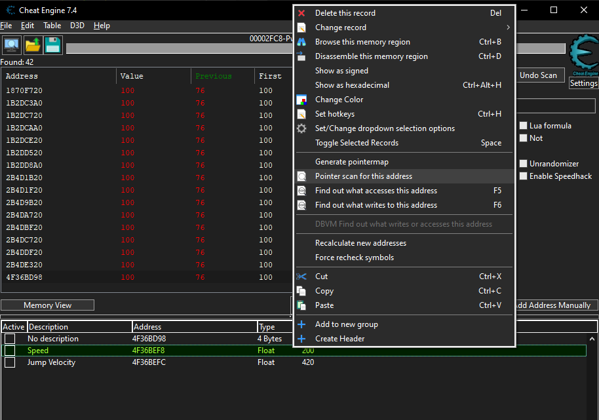599x420 pixels.
Task: Select result address 2B4D1B20
Action: pos(24,178)
